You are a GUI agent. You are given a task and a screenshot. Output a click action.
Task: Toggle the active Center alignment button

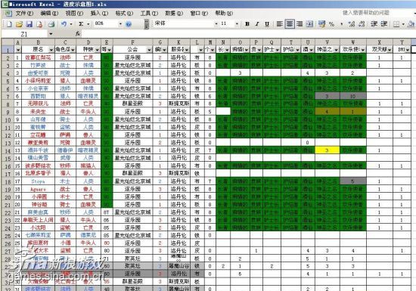point(290,24)
